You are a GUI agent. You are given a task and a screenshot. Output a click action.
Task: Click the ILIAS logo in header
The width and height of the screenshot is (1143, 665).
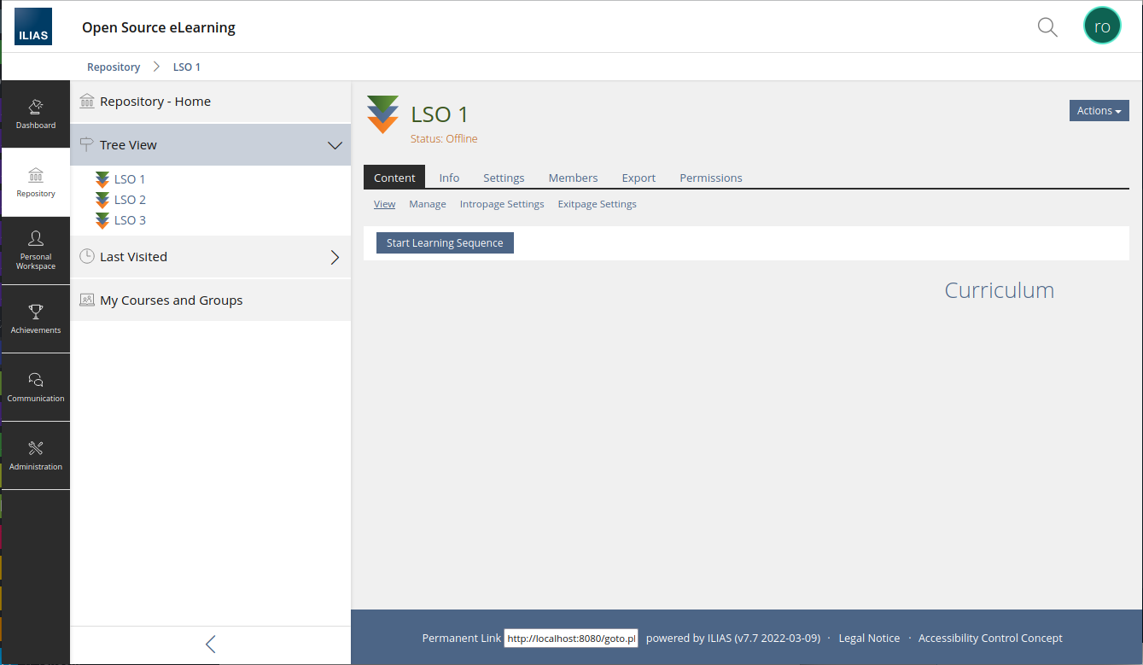pos(33,26)
